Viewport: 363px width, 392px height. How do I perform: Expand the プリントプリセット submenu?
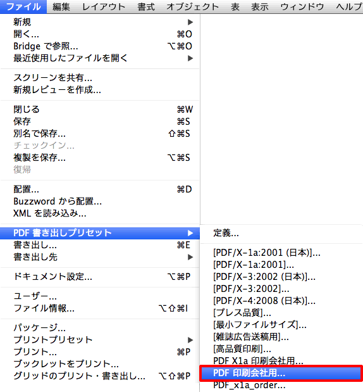click(100, 339)
